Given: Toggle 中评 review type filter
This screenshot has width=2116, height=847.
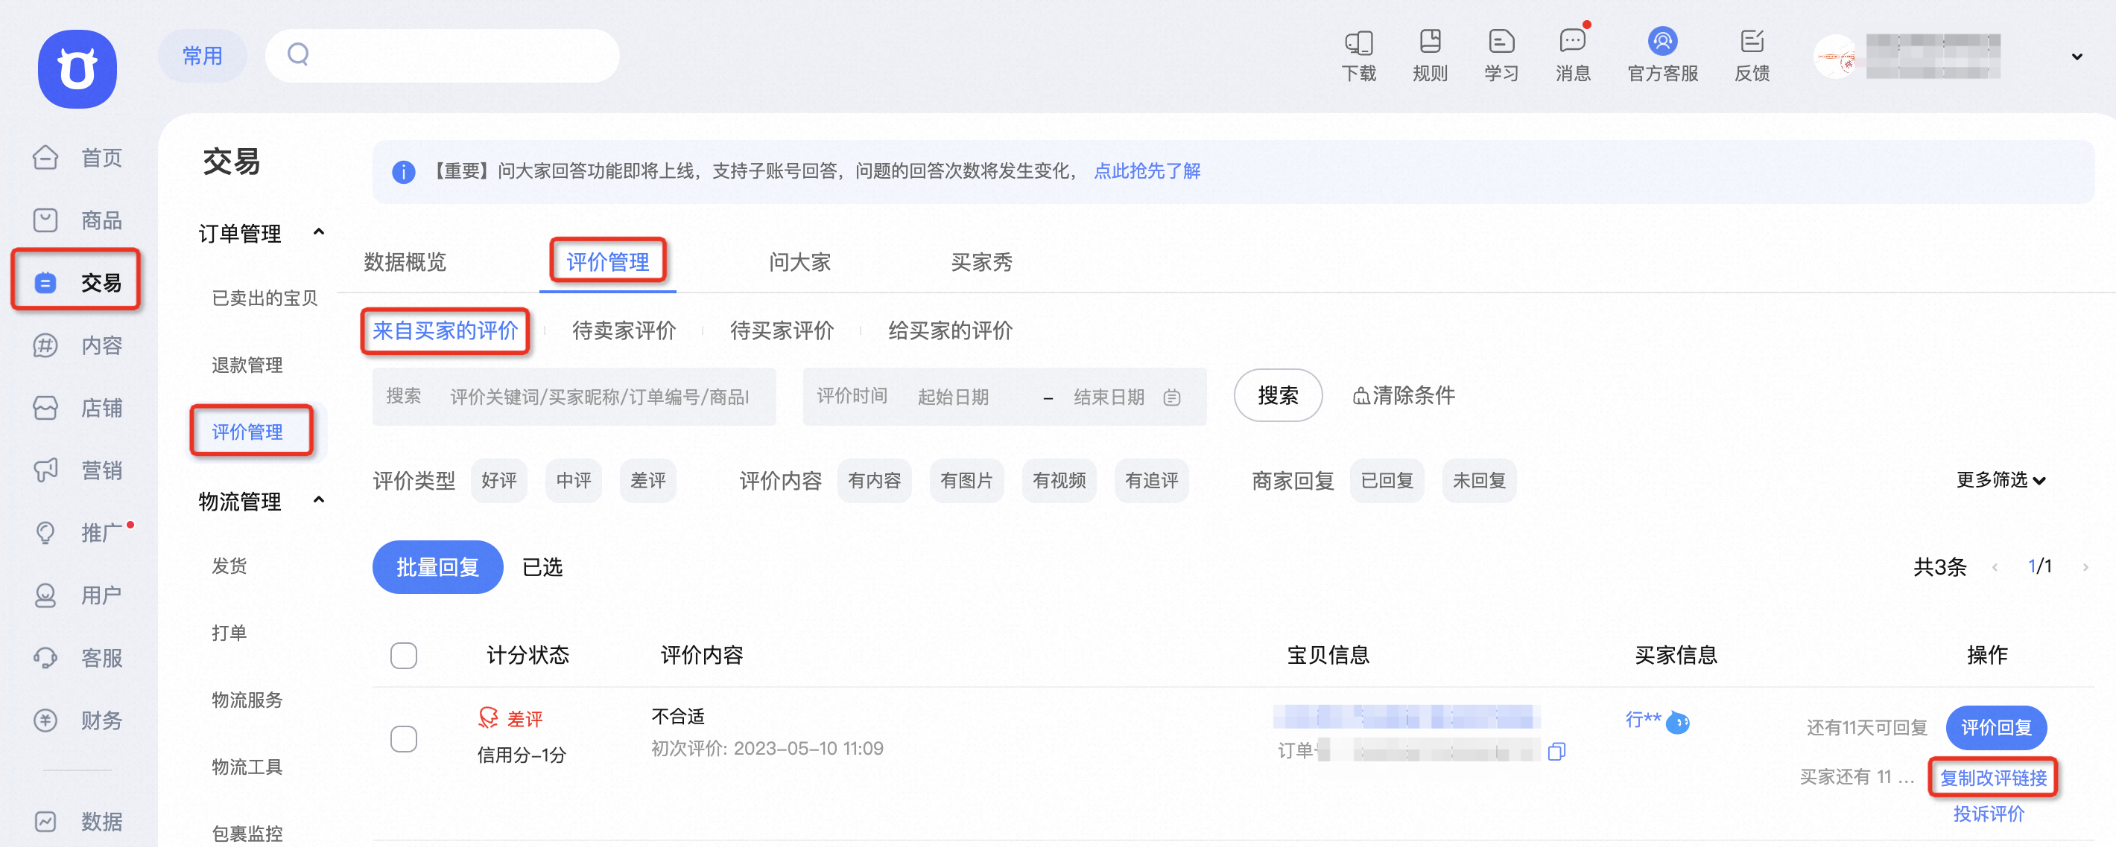Looking at the screenshot, I should point(574,480).
